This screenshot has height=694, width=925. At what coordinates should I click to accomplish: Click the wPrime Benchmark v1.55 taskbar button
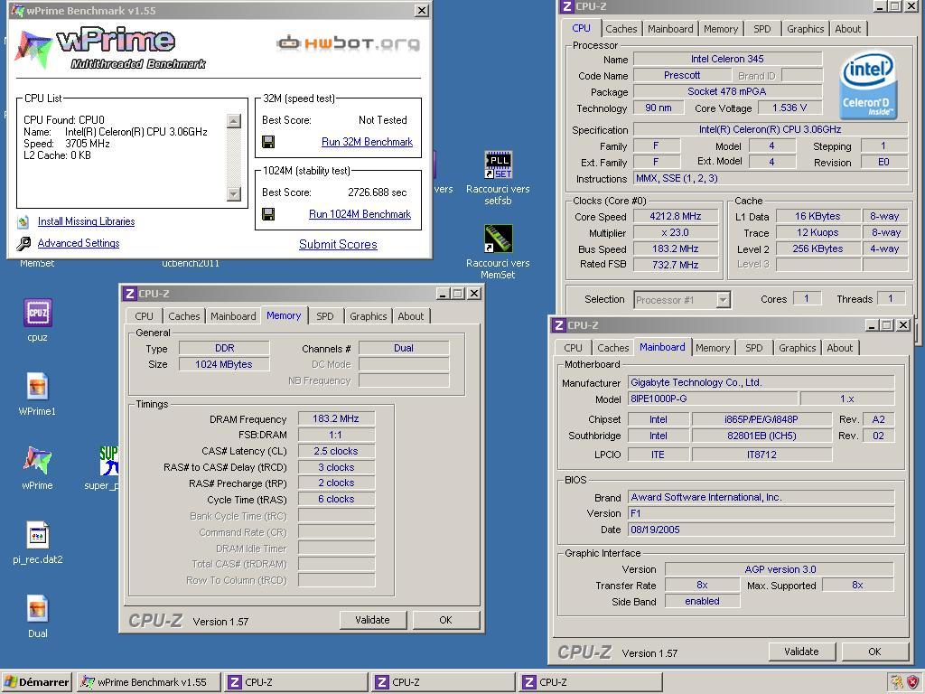(149, 682)
